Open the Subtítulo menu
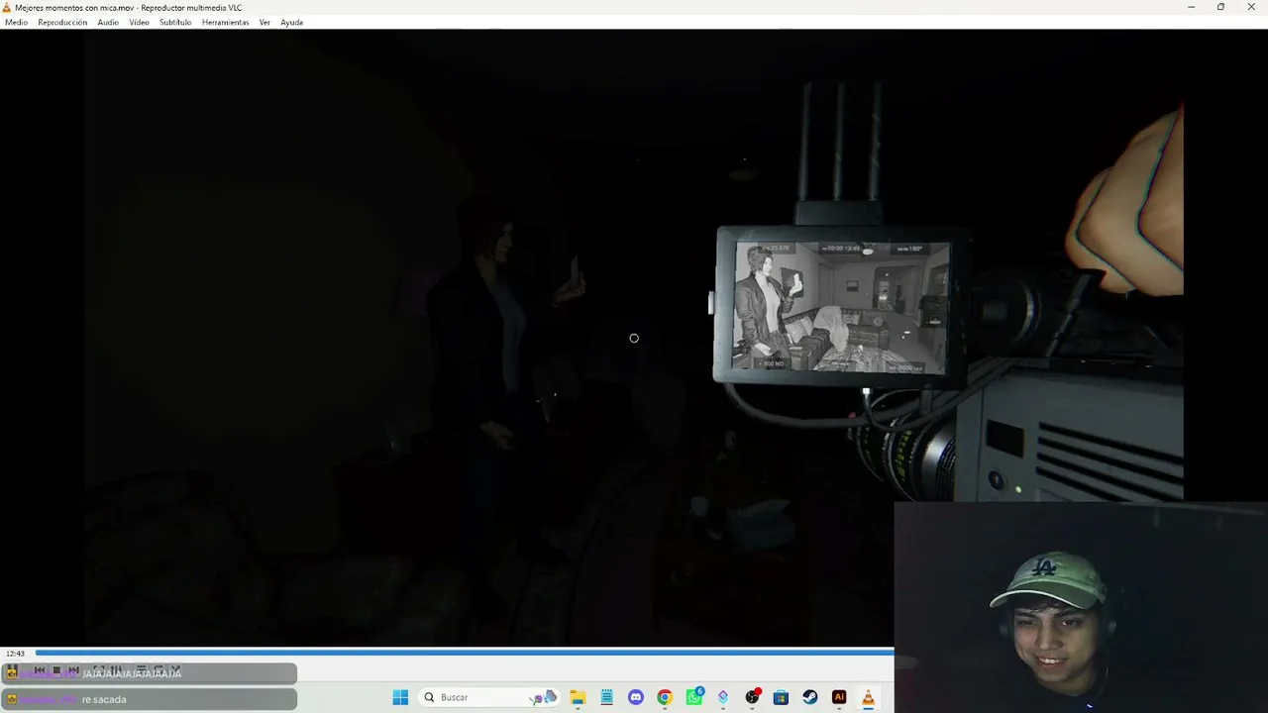 click(x=175, y=22)
